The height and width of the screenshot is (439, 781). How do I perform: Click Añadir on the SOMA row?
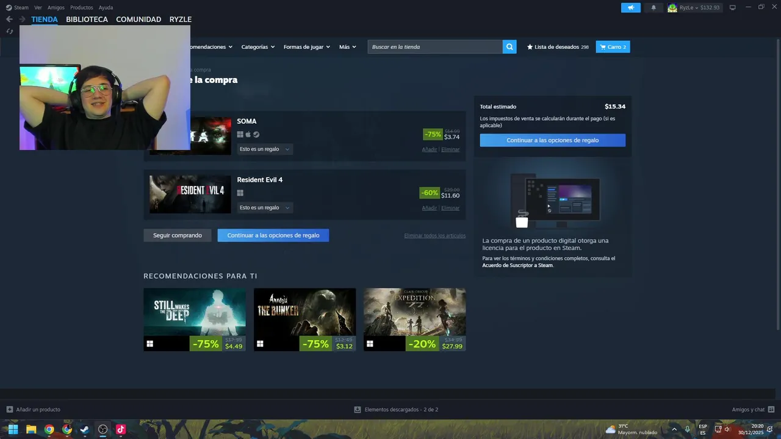[x=430, y=149]
